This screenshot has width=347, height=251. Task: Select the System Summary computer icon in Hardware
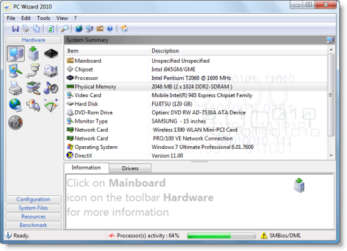(x=16, y=54)
